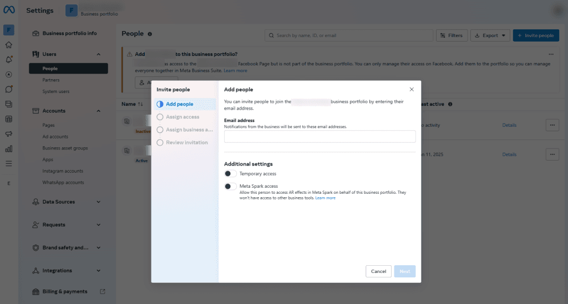Close the Add people dialog with X
568x304 pixels.
tap(411, 89)
